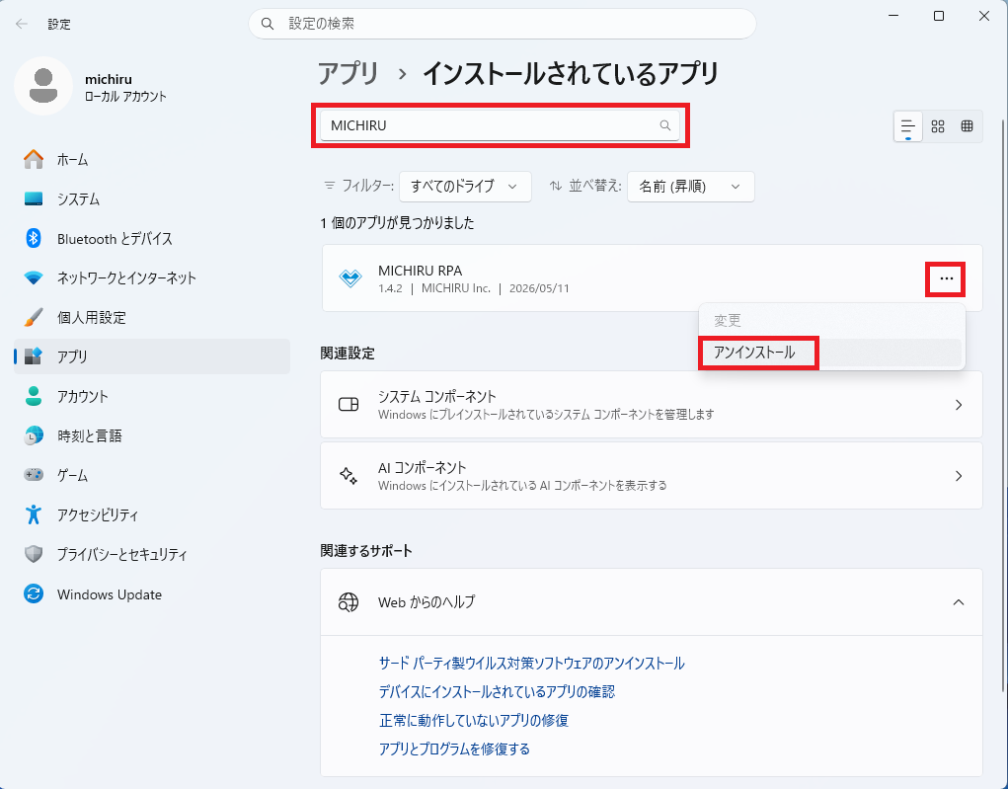1008x789 pixels.
Task: Switch to the table view layout icon
Action: (x=967, y=126)
